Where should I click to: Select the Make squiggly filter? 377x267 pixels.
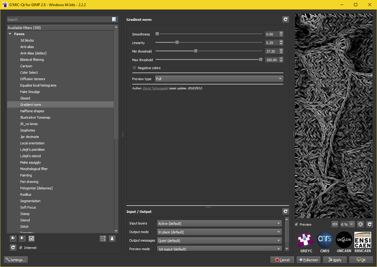pyautogui.click(x=31, y=162)
